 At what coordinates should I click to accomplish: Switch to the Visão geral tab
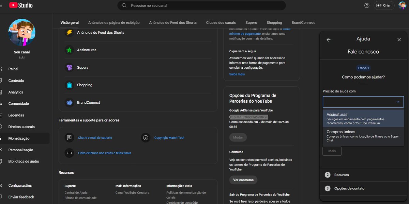[x=70, y=22]
